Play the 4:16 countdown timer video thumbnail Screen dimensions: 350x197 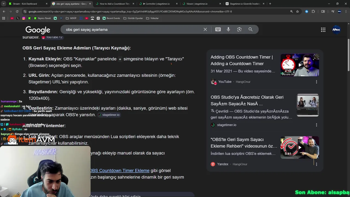300,65
